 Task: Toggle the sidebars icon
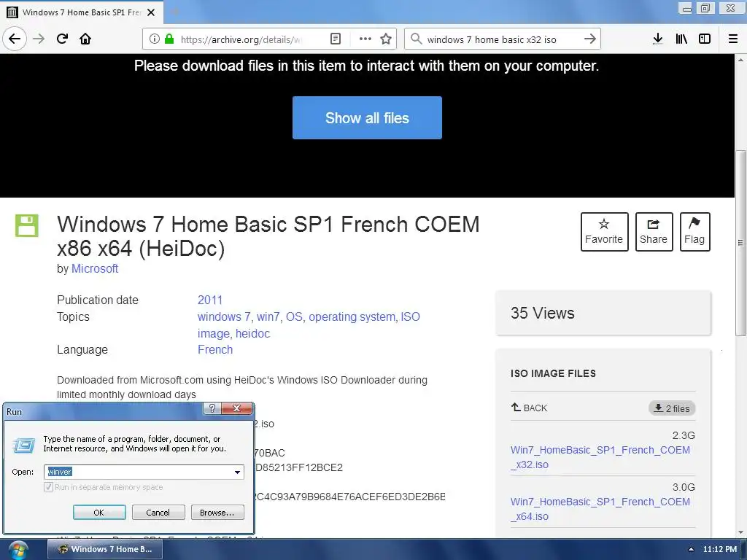point(705,39)
